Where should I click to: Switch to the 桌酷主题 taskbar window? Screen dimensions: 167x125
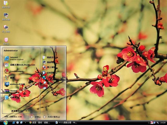66,123
